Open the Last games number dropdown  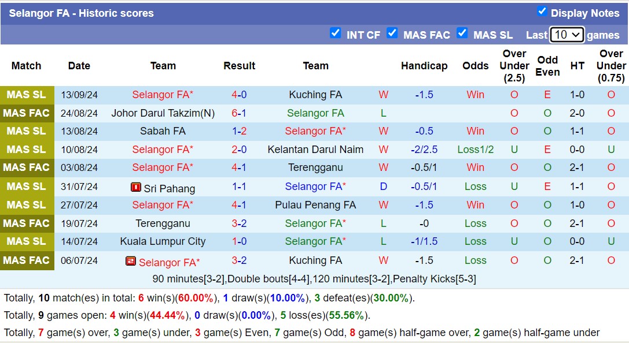coord(567,35)
